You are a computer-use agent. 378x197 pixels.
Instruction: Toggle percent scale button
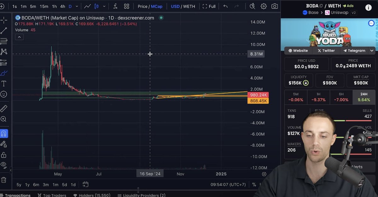coord(254,184)
